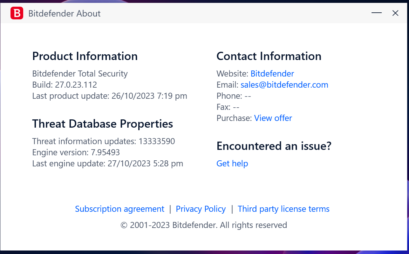Click the "Bitdefender About" window title

(65, 13)
